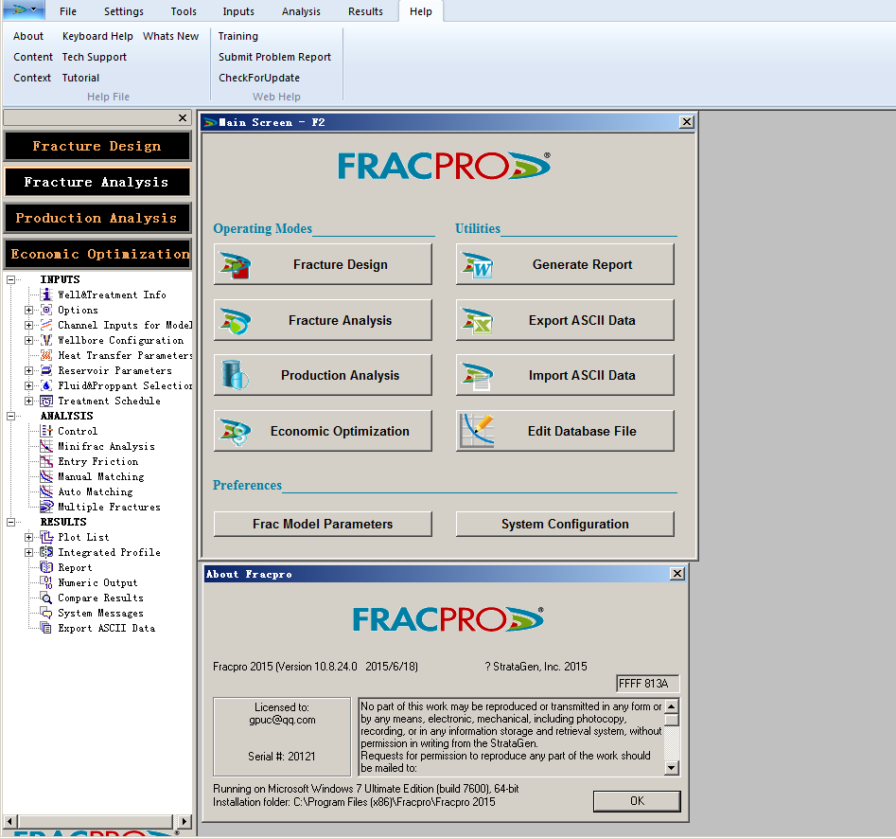This screenshot has width=896, height=839.
Task: Click the Fluid&Proppant Selection icon
Action: pos(46,385)
